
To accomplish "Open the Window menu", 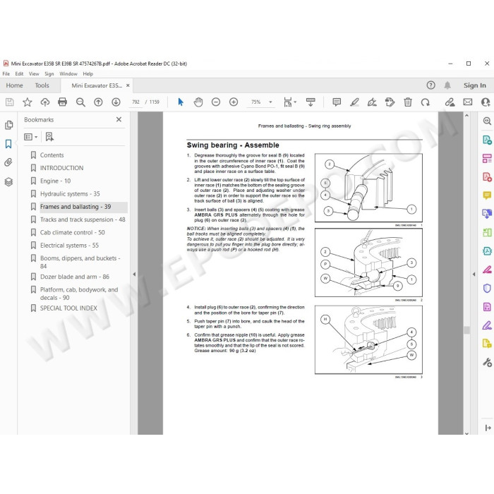I will pyautogui.click(x=68, y=73).
